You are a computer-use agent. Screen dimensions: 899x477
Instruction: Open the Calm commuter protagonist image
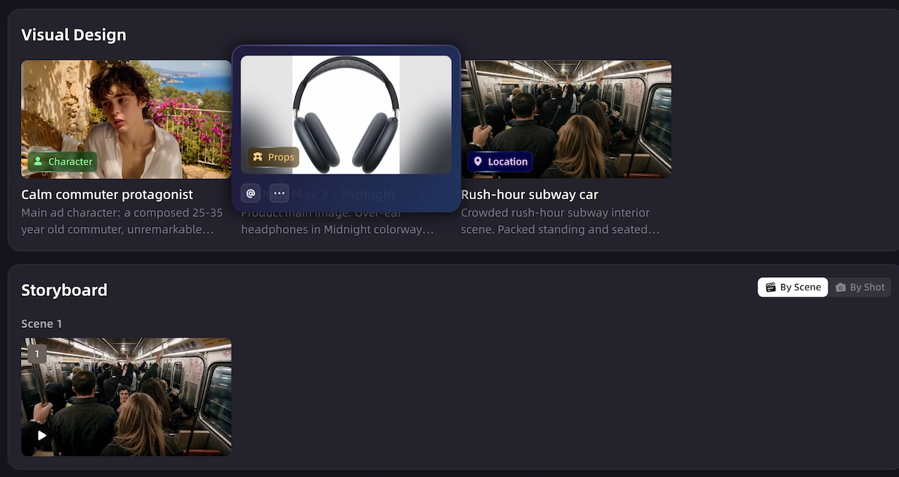[126, 119]
